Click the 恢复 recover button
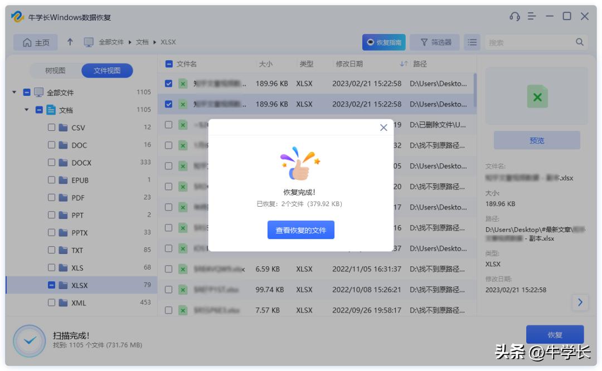602x371 pixels. point(555,335)
